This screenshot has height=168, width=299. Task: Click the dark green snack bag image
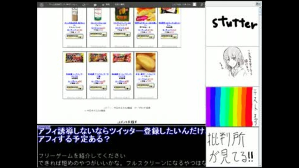click(122, 15)
